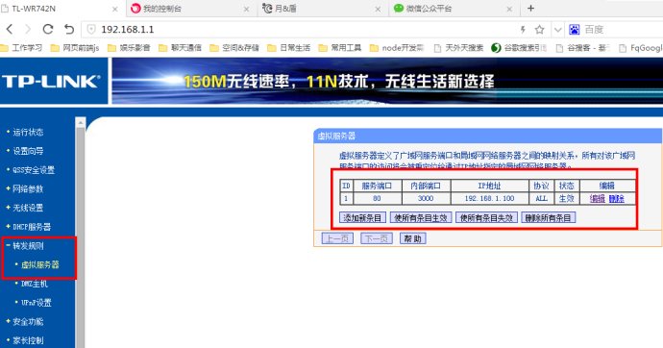The height and width of the screenshot is (348, 663).
Task: Click the Baidu paw search engine icon
Action: tap(575, 29)
